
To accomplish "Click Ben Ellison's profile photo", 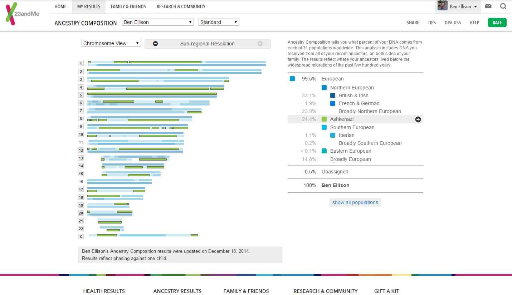I will pos(443,6).
